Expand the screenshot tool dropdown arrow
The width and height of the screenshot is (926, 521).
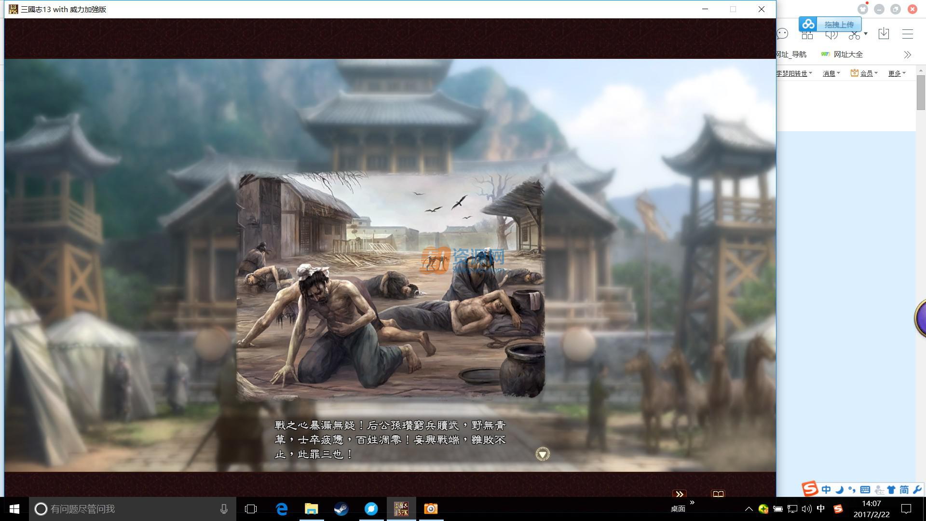(x=866, y=34)
